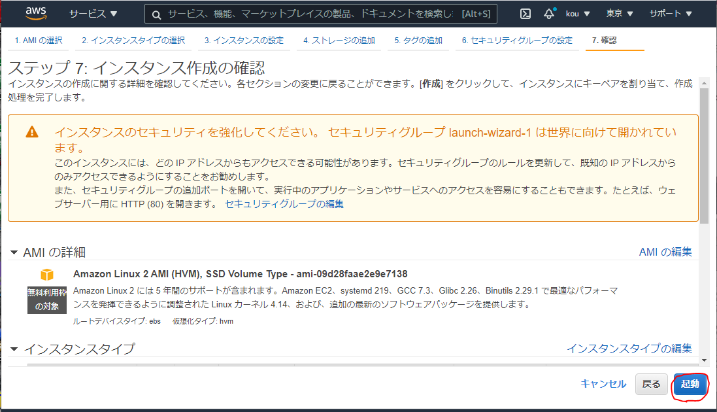The height and width of the screenshot is (412, 717).
Task: Click the vertical scrollbar thumb
Action: click(704, 156)
